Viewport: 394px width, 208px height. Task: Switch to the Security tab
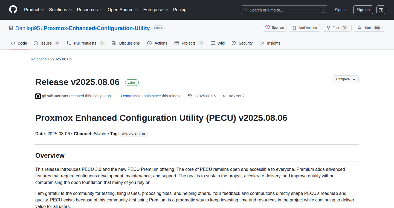tap(242, 43)
